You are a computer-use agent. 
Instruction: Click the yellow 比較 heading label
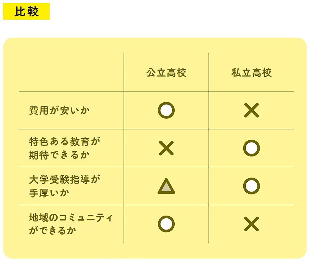(26, 12)
